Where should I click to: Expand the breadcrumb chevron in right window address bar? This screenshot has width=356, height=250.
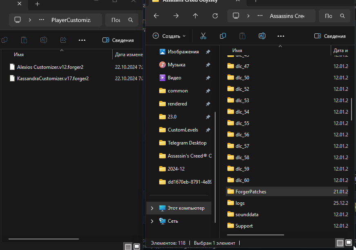248,16
